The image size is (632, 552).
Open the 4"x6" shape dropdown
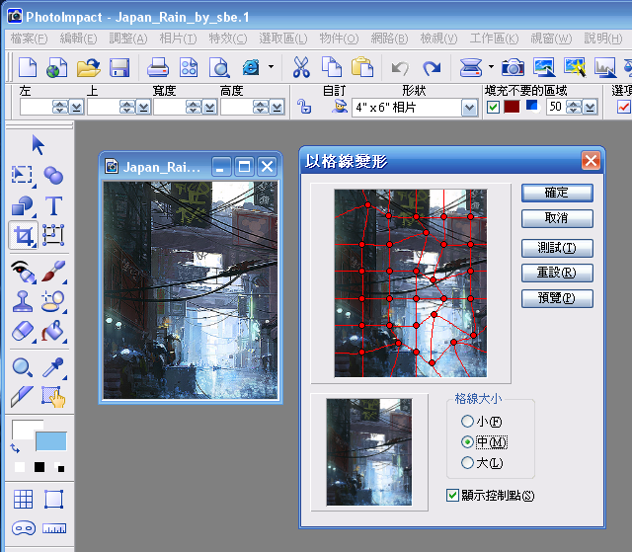click(469, 108)
